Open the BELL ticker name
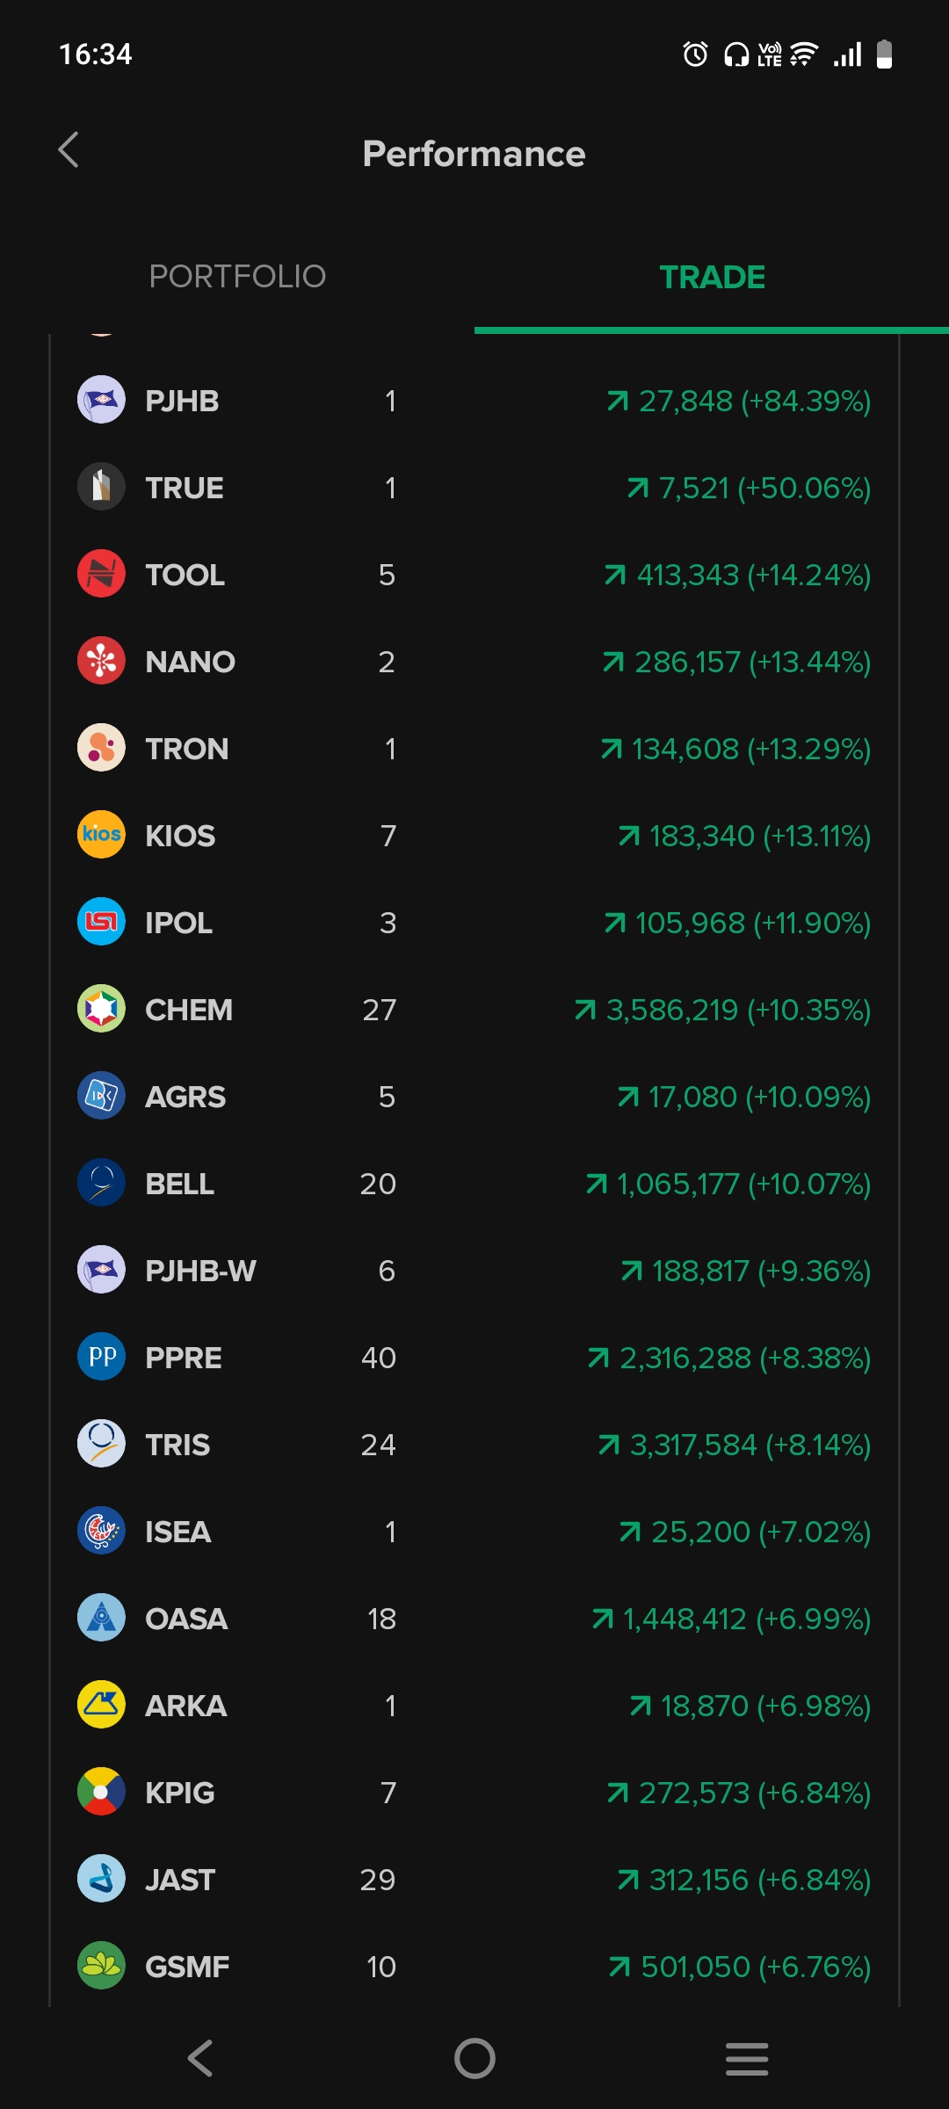949x2109 pixels. point(180,1184)
